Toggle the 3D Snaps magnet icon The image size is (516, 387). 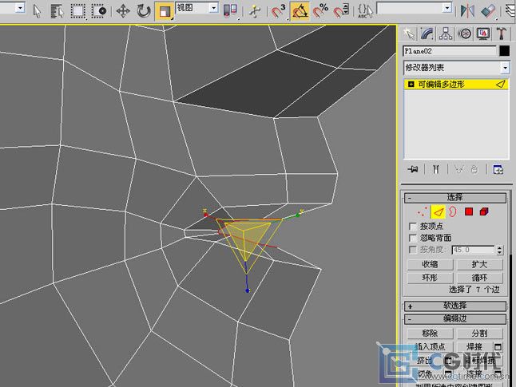pyautogui.click(x=279, y=11)
